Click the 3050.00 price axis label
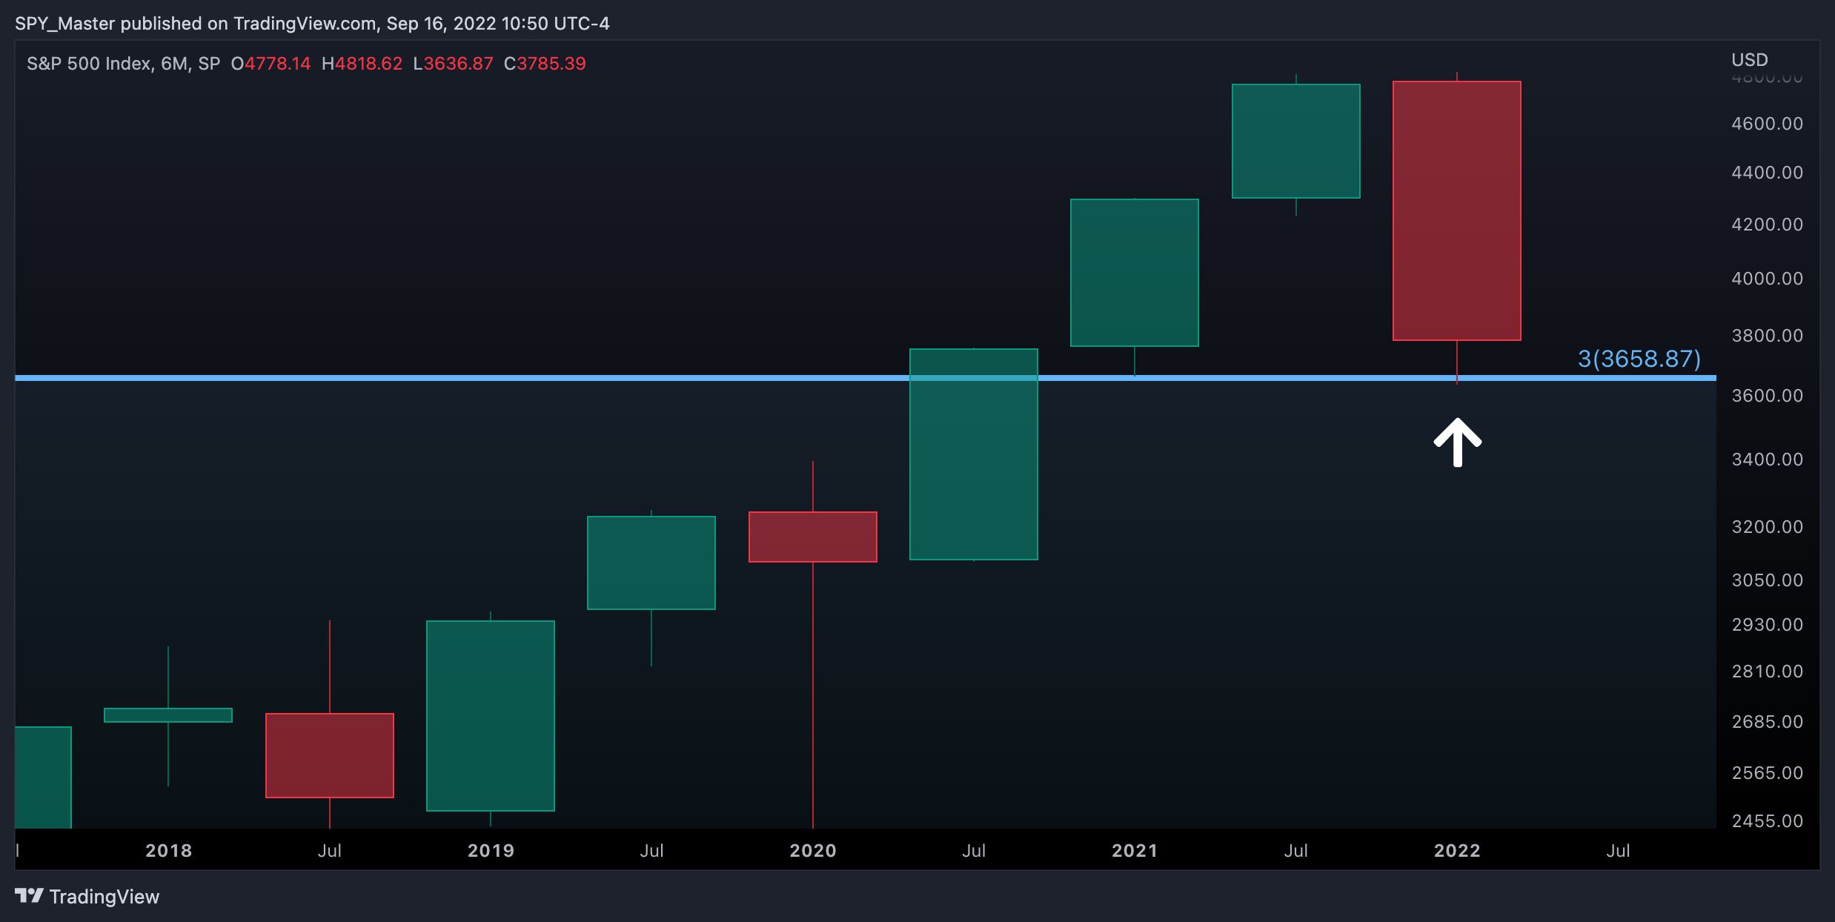The height and width of the screenshot is (922, 1835). 1767,580
